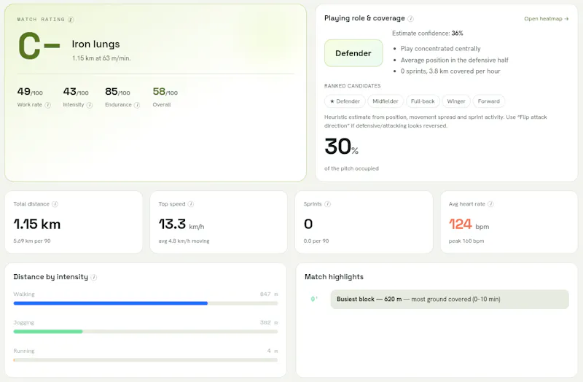Click the blue Walking distance bar
This screenshot has height=382, width=583.
click(111, 303)
